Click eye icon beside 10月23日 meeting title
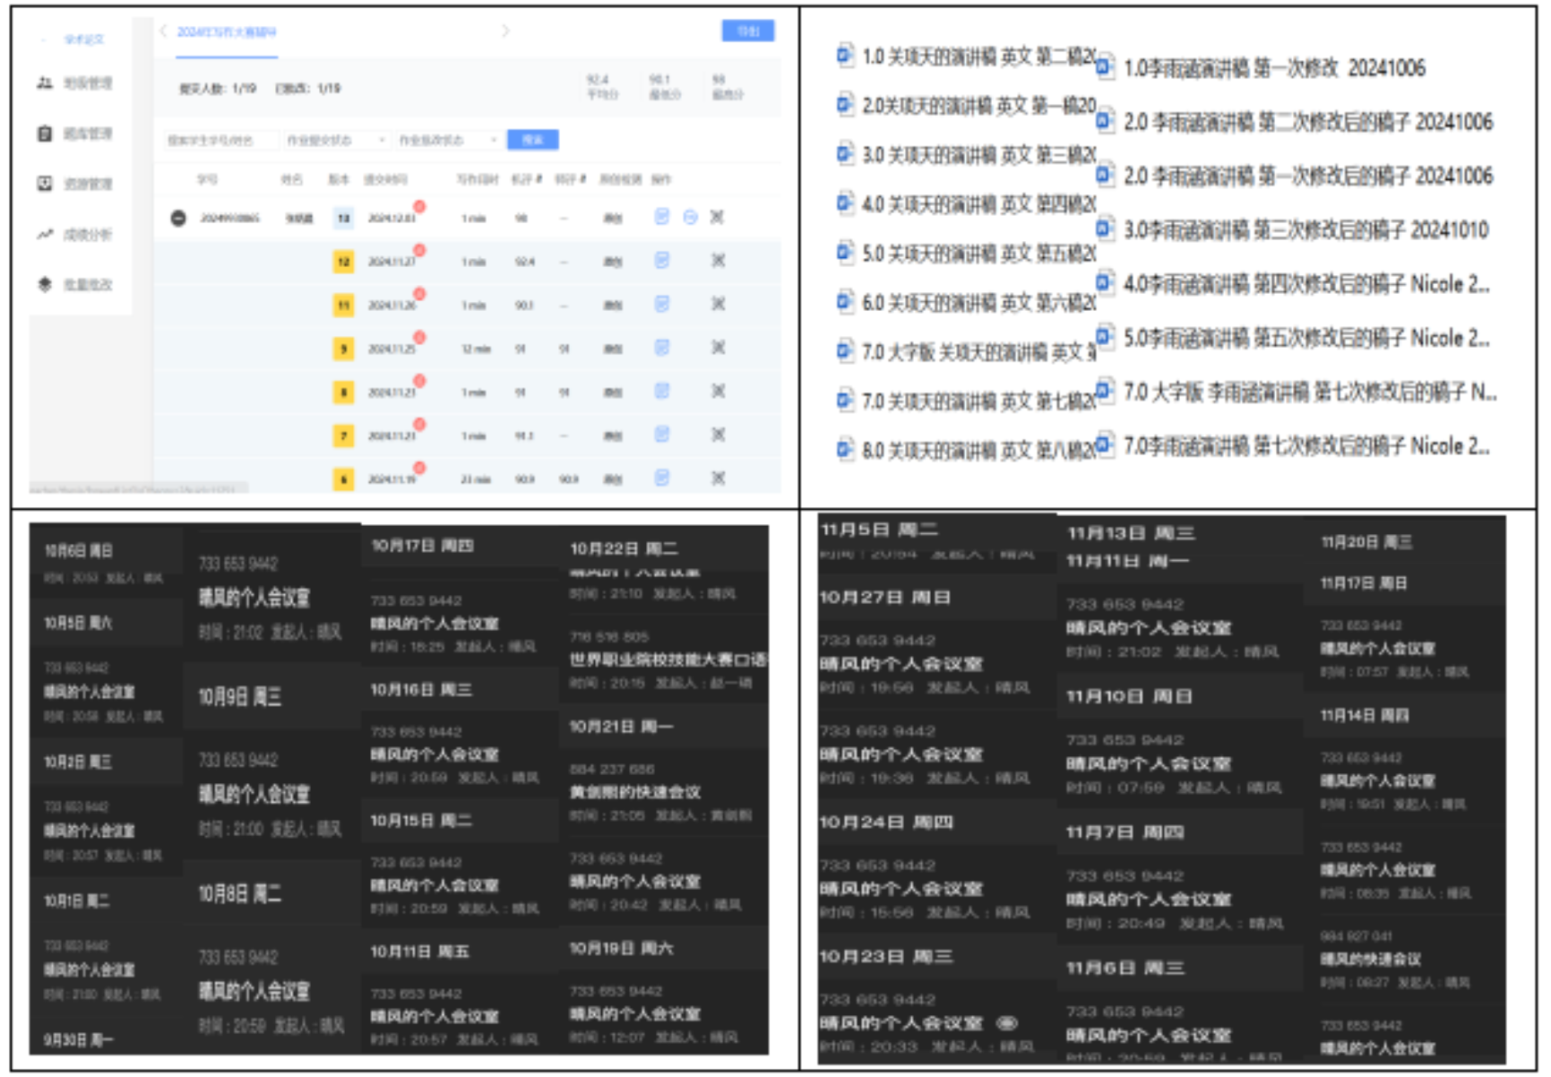This screenshot has width=1551, height=1077. click(1006, 1023)
